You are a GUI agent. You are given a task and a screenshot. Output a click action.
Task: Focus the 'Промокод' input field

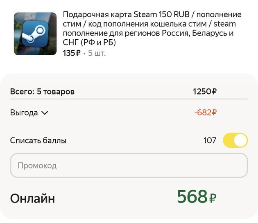click(129, 166)
